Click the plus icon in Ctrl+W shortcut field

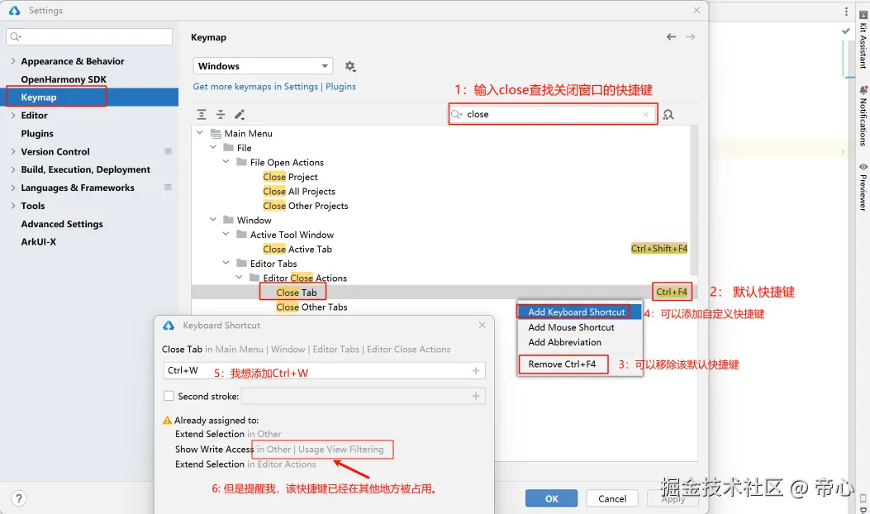(476, 371)
